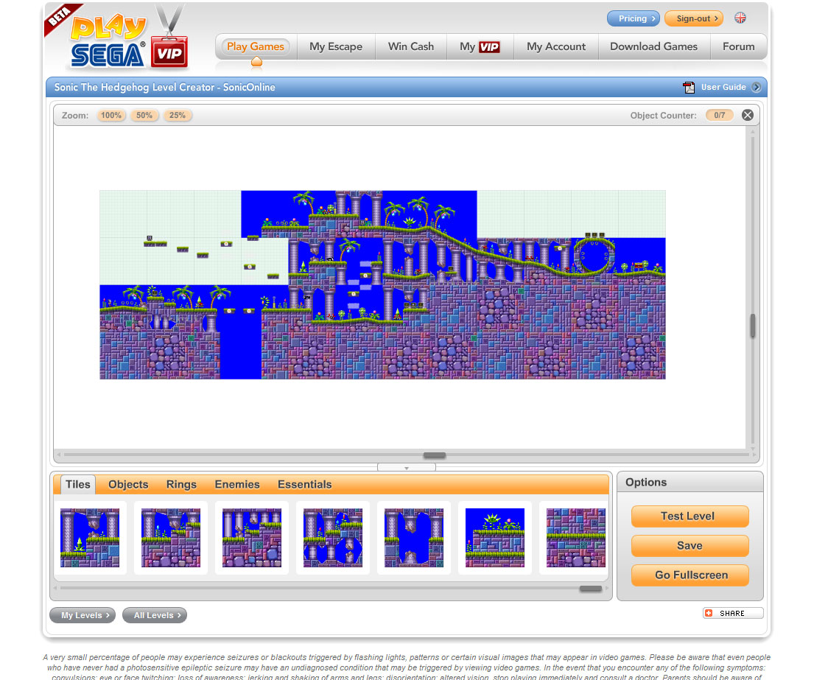Save the level
This screenshot has width=814, height=680.
[690, 546]
